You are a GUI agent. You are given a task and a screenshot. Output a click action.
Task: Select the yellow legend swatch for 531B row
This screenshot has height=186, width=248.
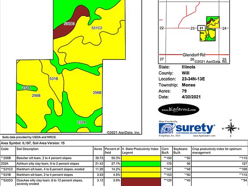pos(141,175)
